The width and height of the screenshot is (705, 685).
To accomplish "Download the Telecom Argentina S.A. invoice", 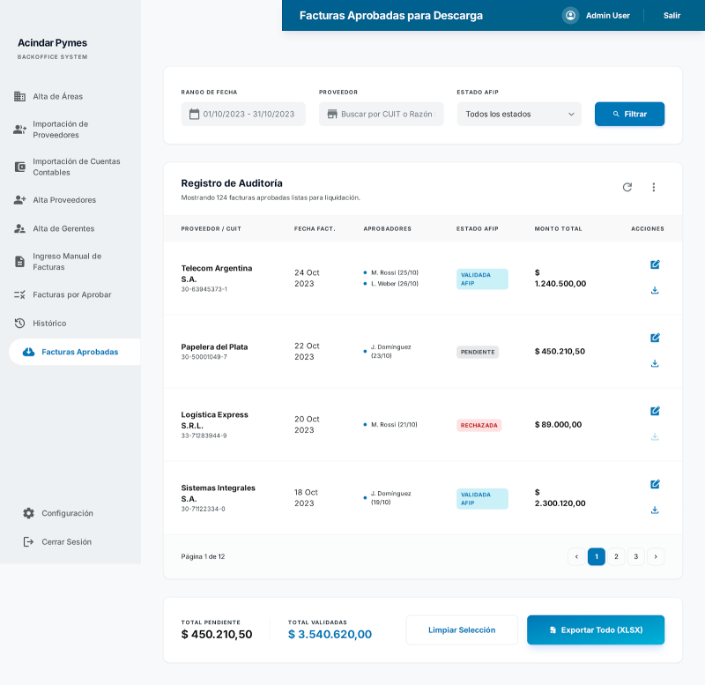I will pyautogui.click(x=655, y=290).
